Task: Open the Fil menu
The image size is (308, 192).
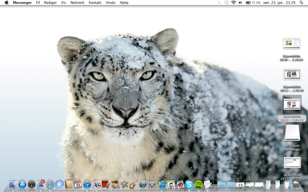Action: 38,3
